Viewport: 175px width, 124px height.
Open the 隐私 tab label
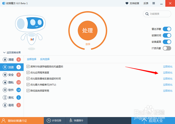coord(11,83)
